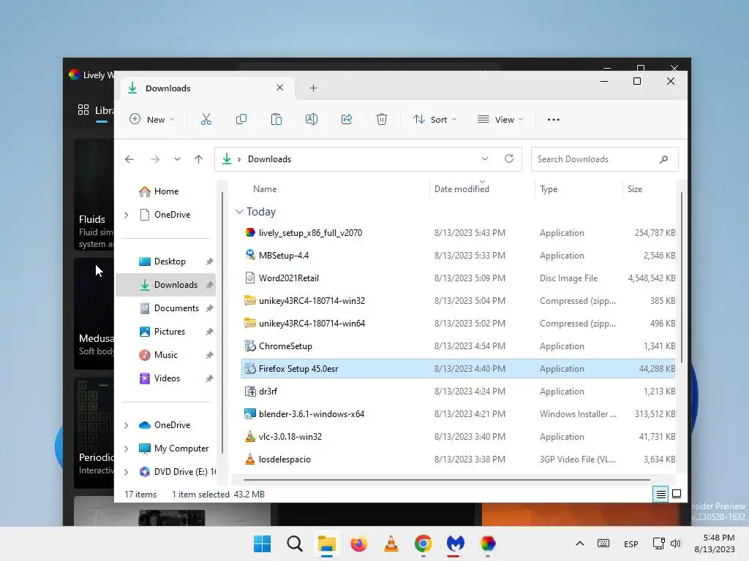Add a new Explorer tab

[x=313, y=88]
